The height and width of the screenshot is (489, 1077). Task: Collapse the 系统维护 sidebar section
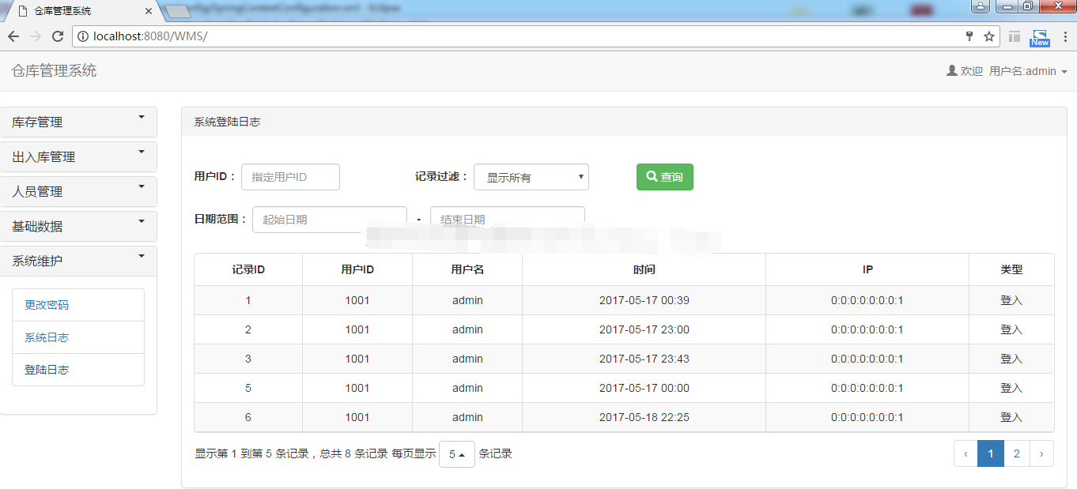click(78, 261)
